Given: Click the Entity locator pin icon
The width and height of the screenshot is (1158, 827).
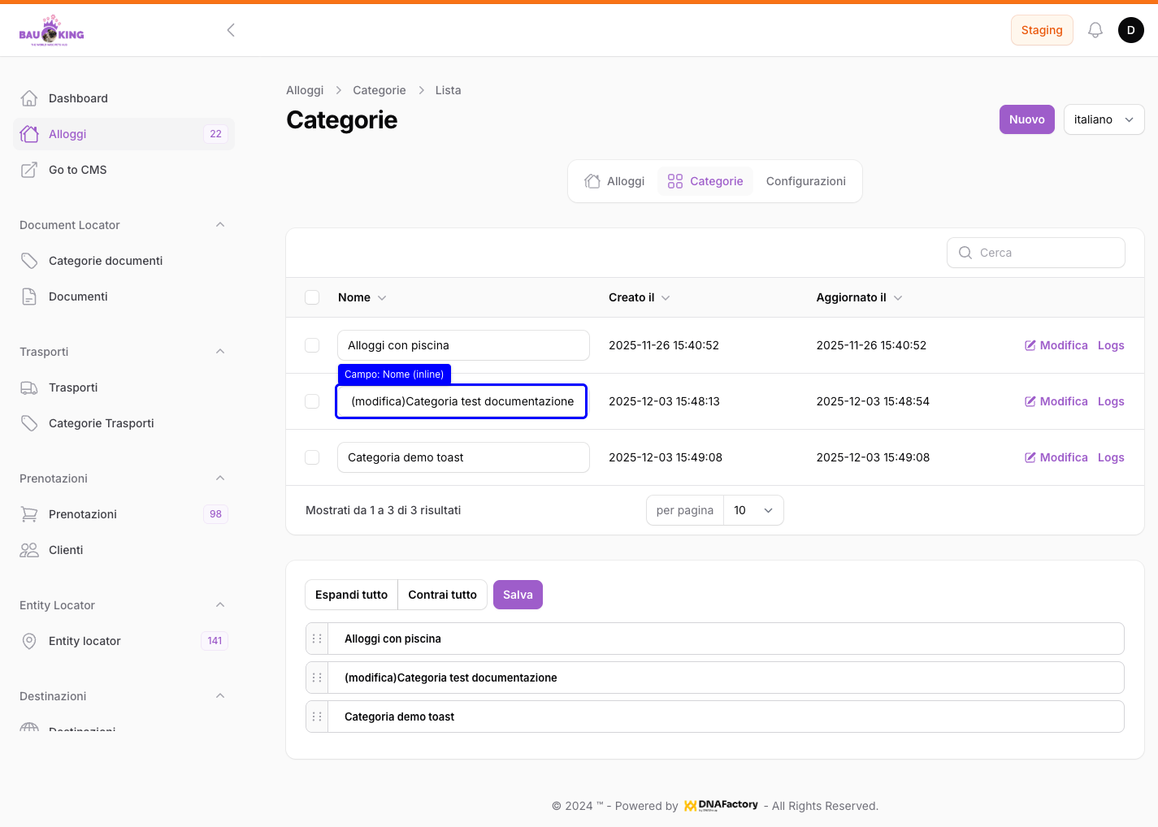Looking at the screenshot, I should 29,641.
